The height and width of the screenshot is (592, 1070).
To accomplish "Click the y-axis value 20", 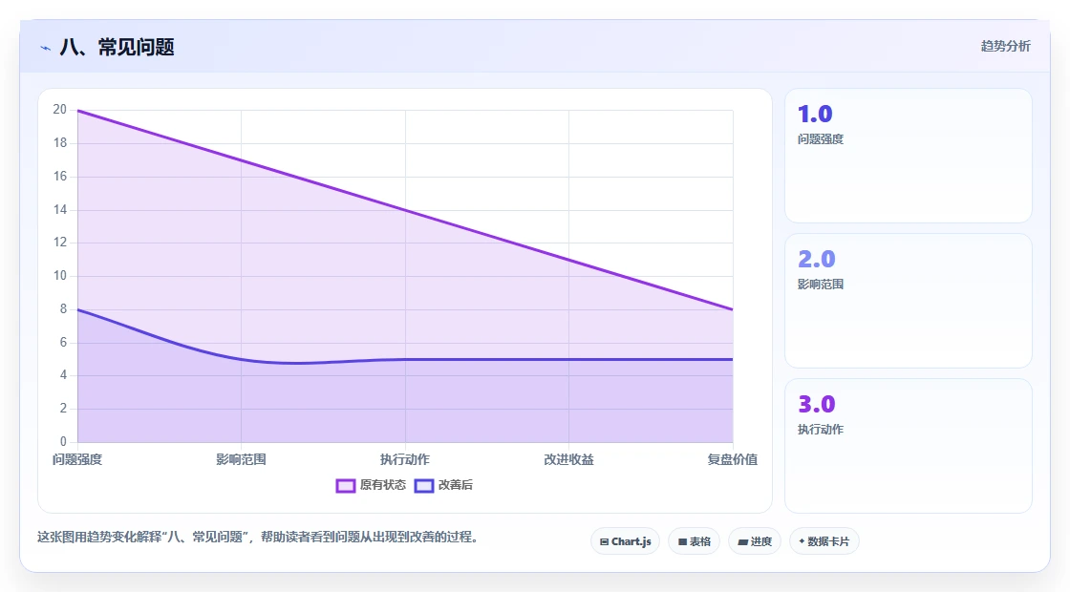I will coord(60,110).
